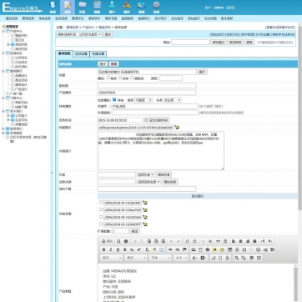Open the 栏目 folder icon in the top bar
The image size is (302, 302).
point(82,7)
